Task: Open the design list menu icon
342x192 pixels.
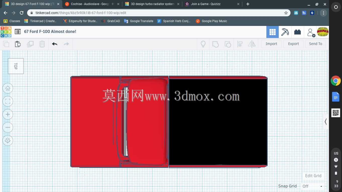Action: pos(18,32)
